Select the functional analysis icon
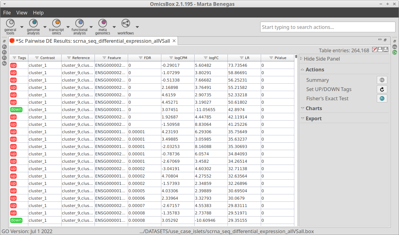399x235 pixels. point(79,23)
